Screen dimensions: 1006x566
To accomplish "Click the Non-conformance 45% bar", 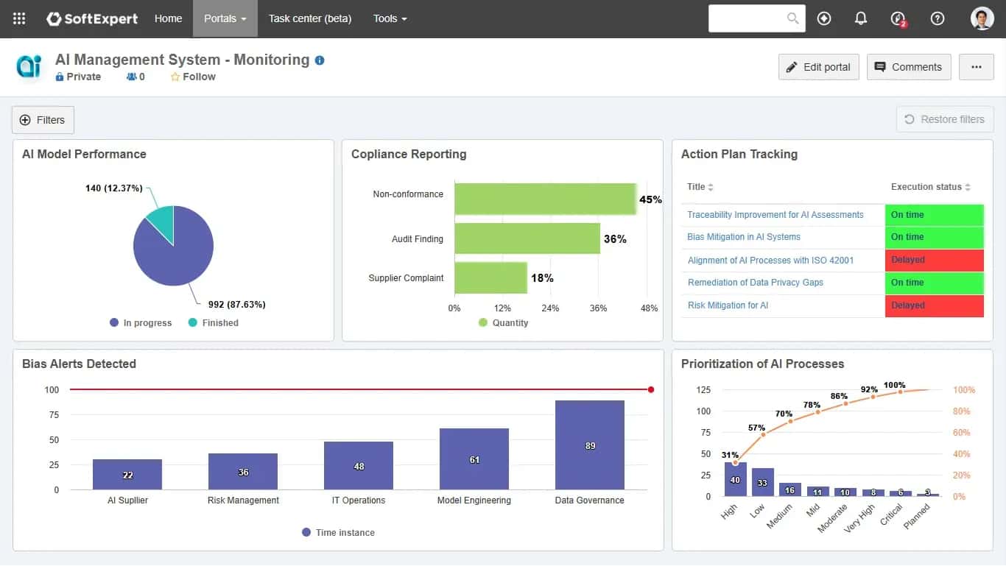I will (x=546, y=199).
